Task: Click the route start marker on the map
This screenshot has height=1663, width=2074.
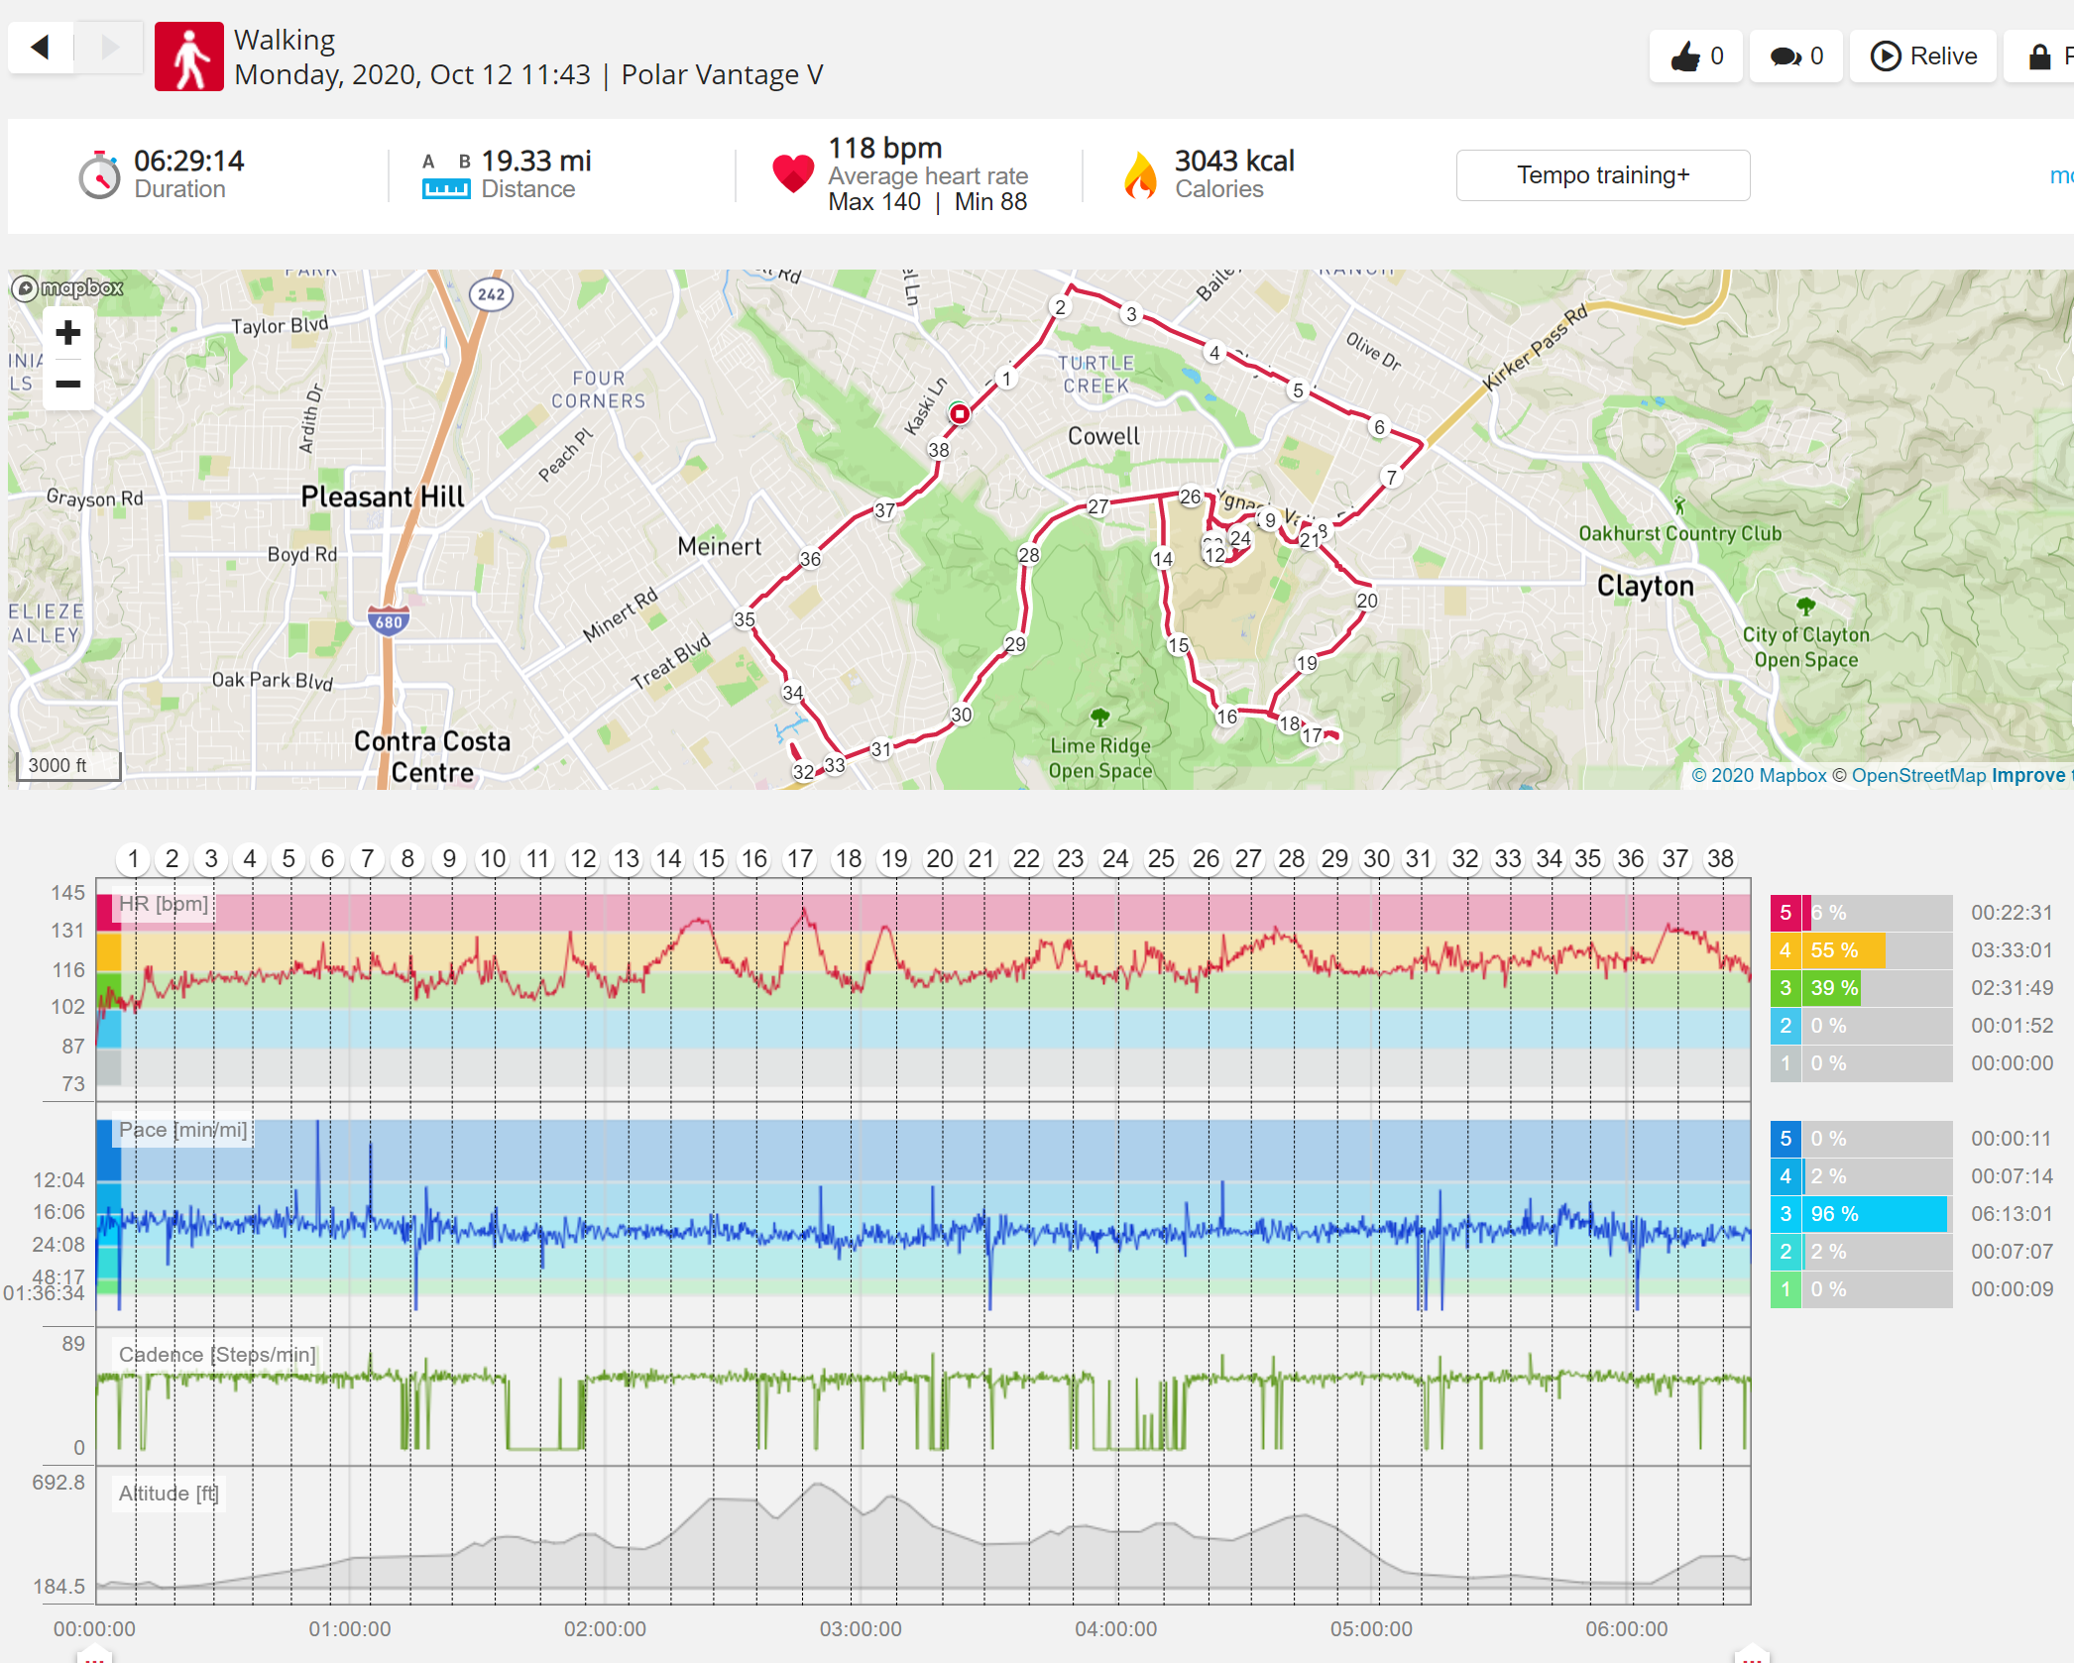Action: (959, 414)
